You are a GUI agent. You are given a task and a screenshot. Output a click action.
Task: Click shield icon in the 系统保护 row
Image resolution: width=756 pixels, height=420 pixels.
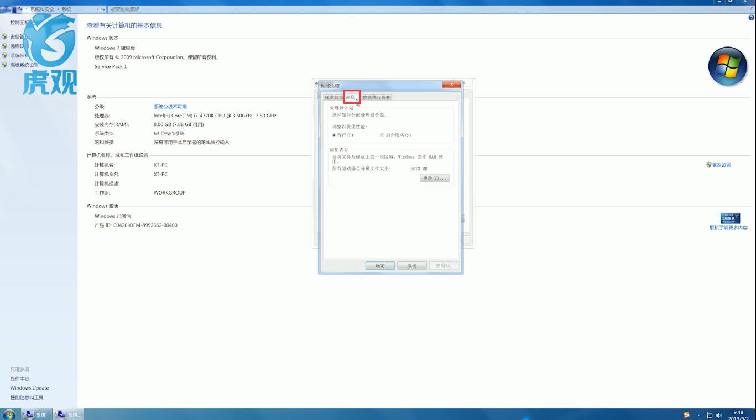pos(4,55)
